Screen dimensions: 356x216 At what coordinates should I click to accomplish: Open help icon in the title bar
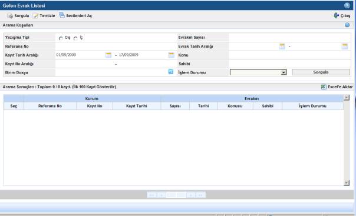tap(347, 5)
